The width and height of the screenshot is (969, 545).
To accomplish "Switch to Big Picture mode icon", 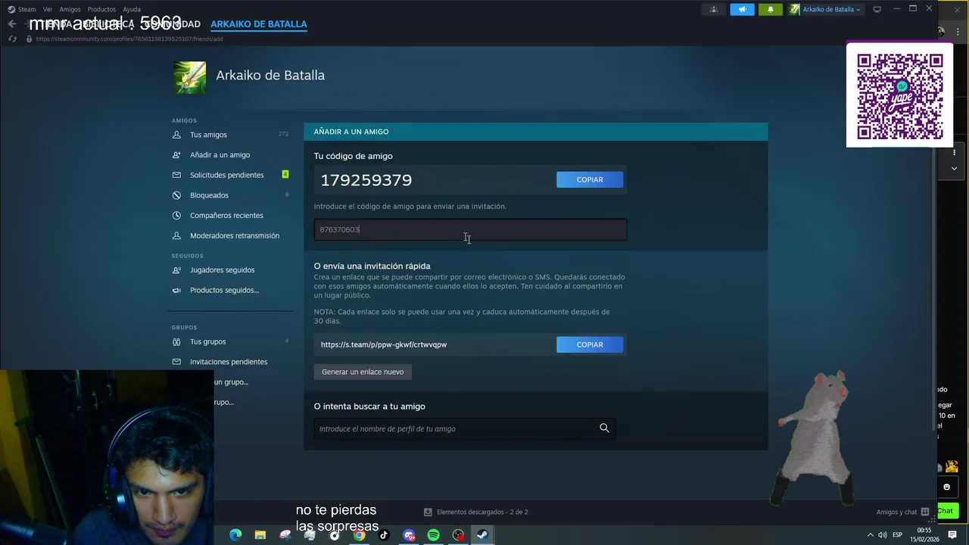I will tap(877, 9).
